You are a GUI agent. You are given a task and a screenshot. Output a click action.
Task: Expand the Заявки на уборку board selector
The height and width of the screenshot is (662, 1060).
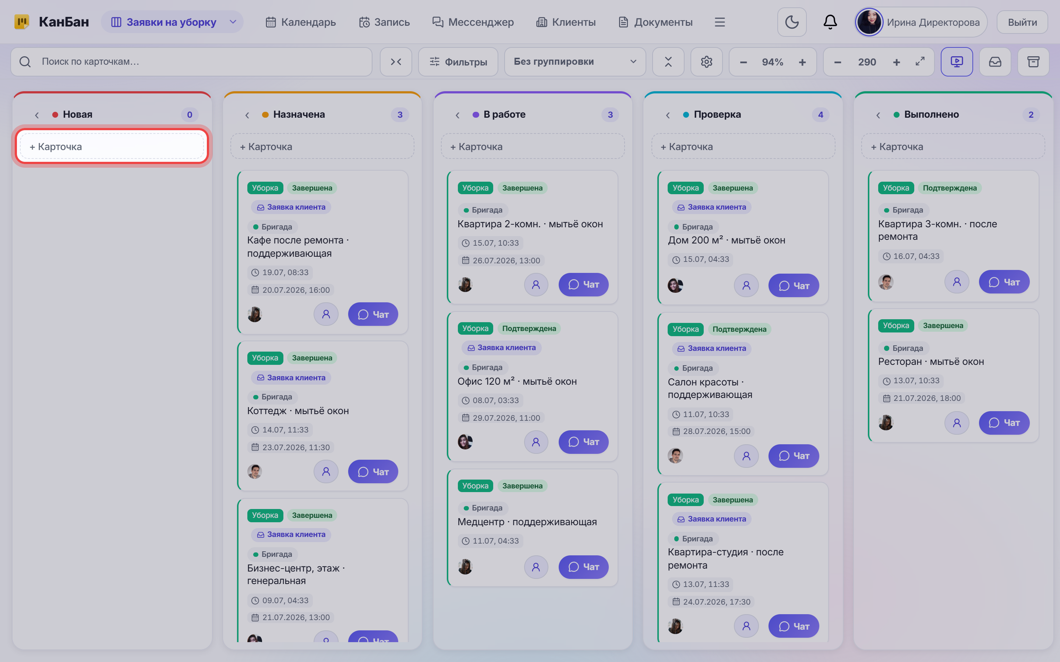172,22
